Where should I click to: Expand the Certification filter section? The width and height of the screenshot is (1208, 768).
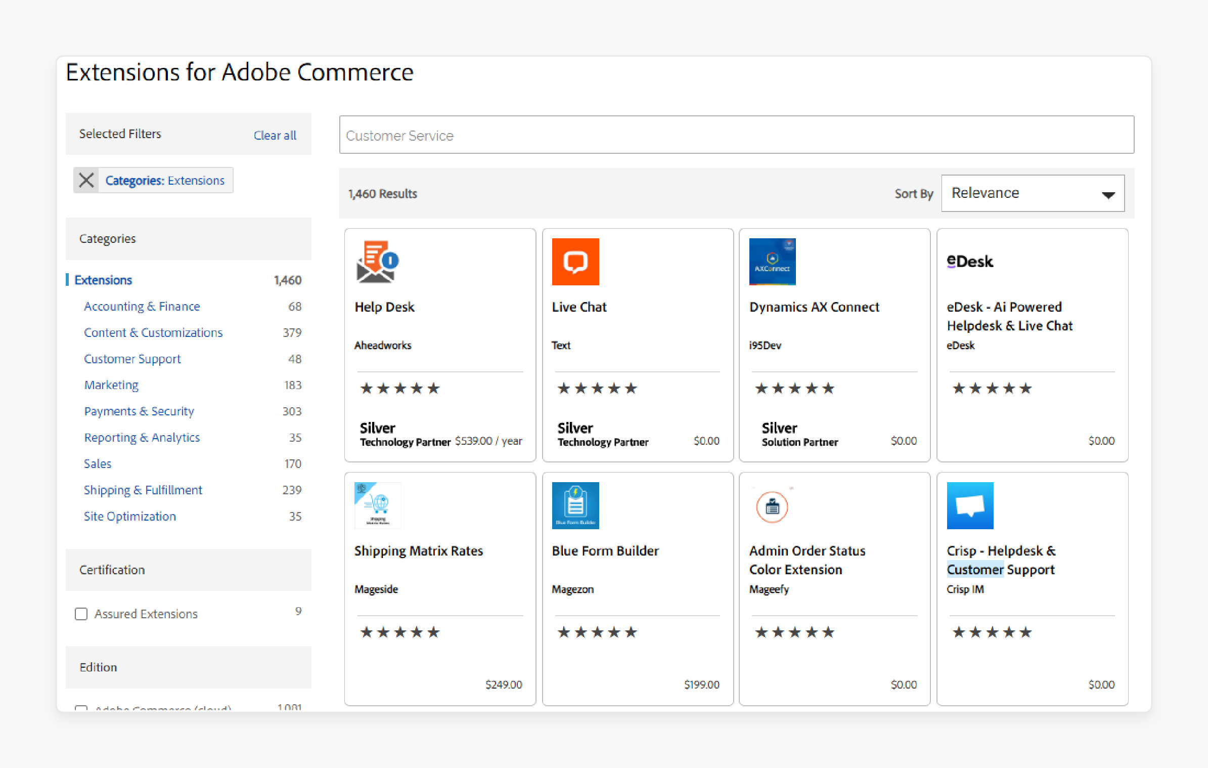[188, 569]
